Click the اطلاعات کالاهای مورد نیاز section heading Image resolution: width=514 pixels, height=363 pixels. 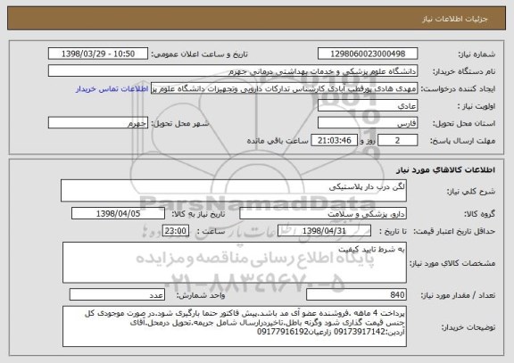point(445,169)
